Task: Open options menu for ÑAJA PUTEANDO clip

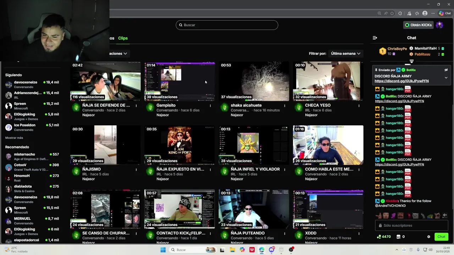Action: pos(284,233)
